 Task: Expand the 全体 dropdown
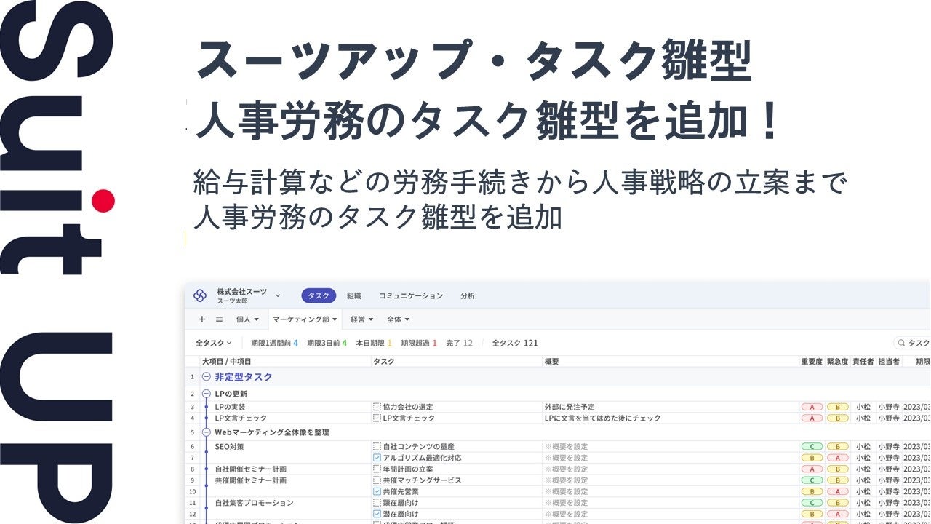coord(398,319)
